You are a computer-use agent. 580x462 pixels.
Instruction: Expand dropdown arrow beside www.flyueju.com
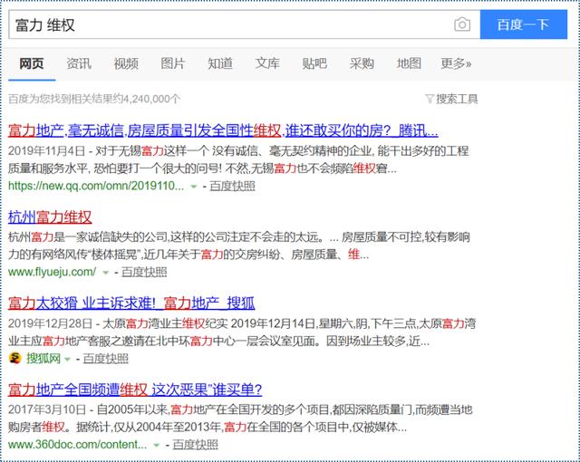click(x=105, y=273)
